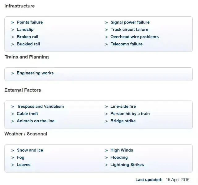Open the Buckled rail link
The width and height of the screenshot is (198, 185).
point(28,44)
